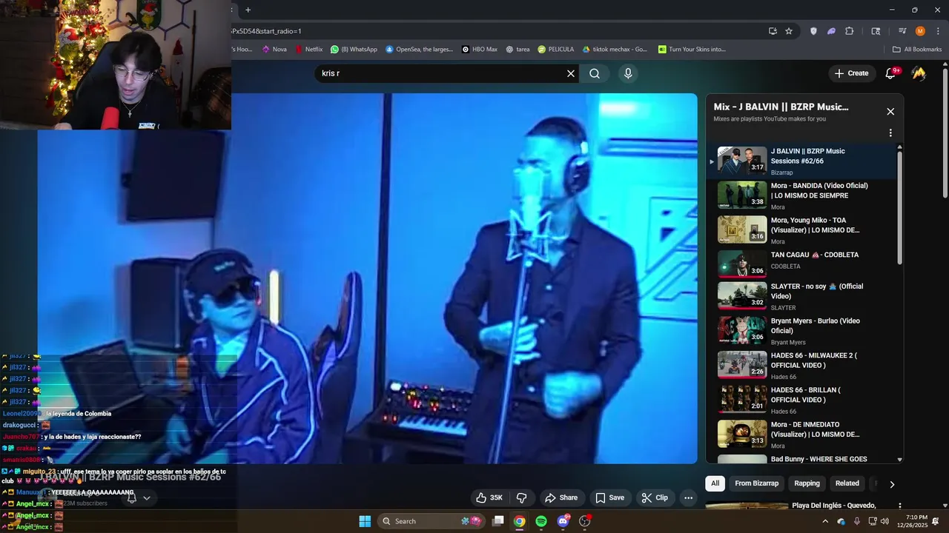This screenshot has width=949, height=533.
Task: Select the From Bizarrap filter chip
Action: pyautogui.click(x=757, y=483)
